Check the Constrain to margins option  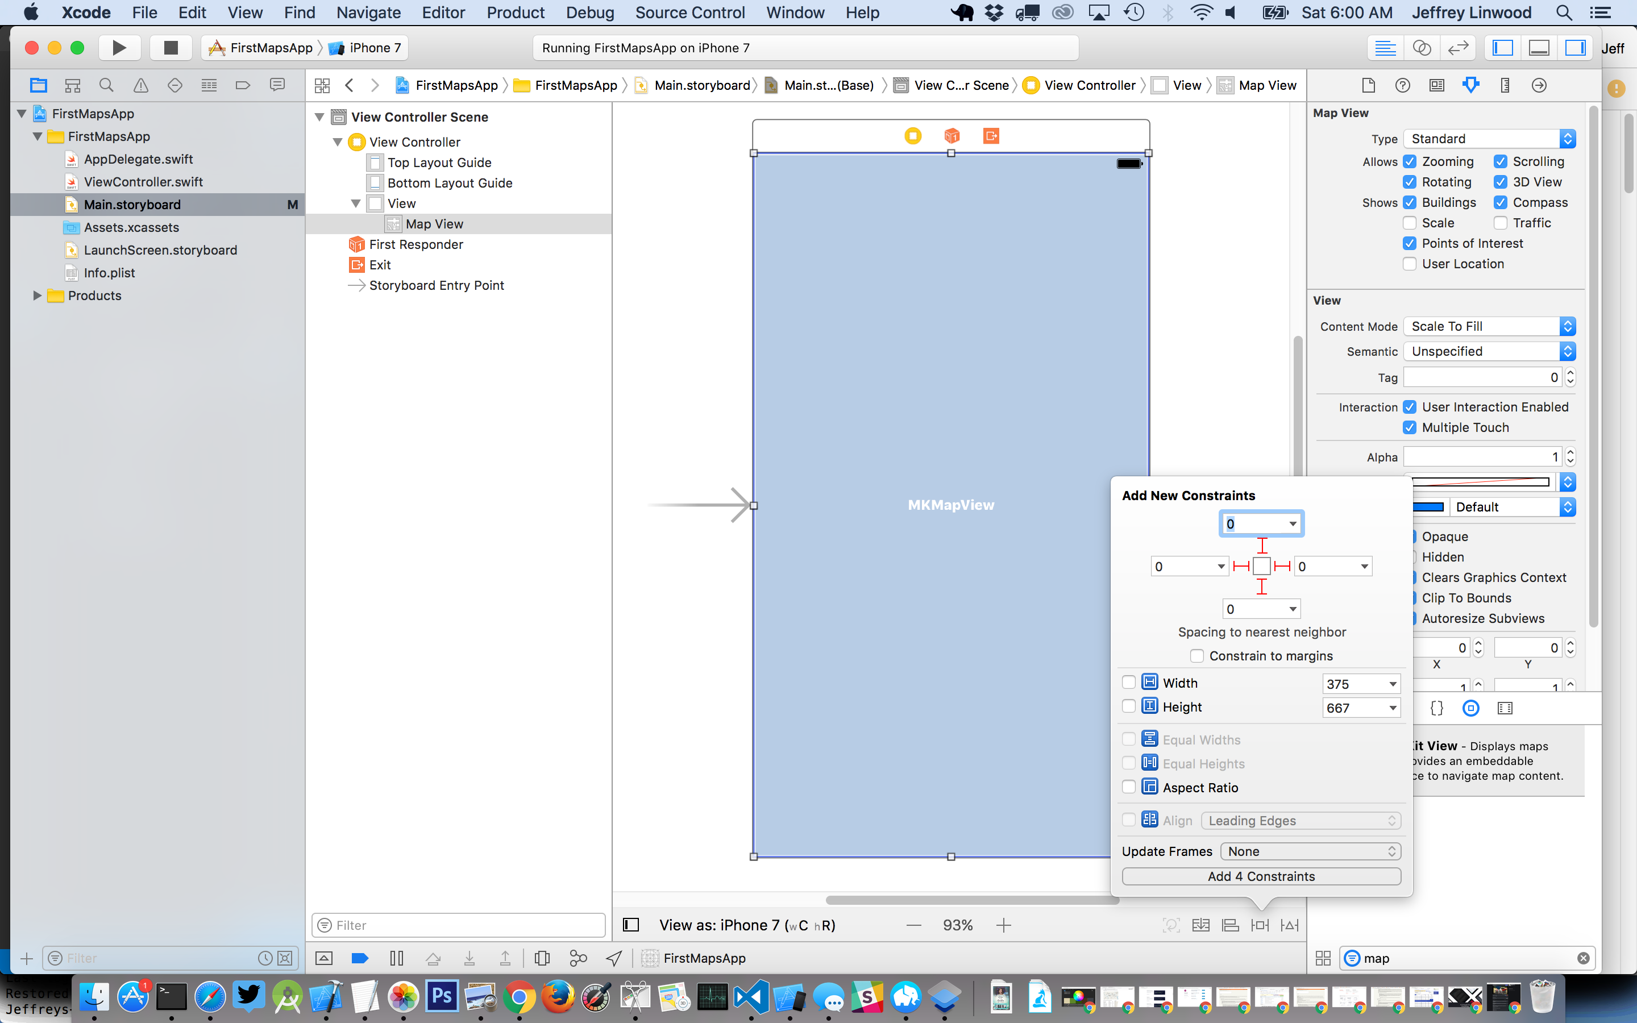pos(1197,656)
